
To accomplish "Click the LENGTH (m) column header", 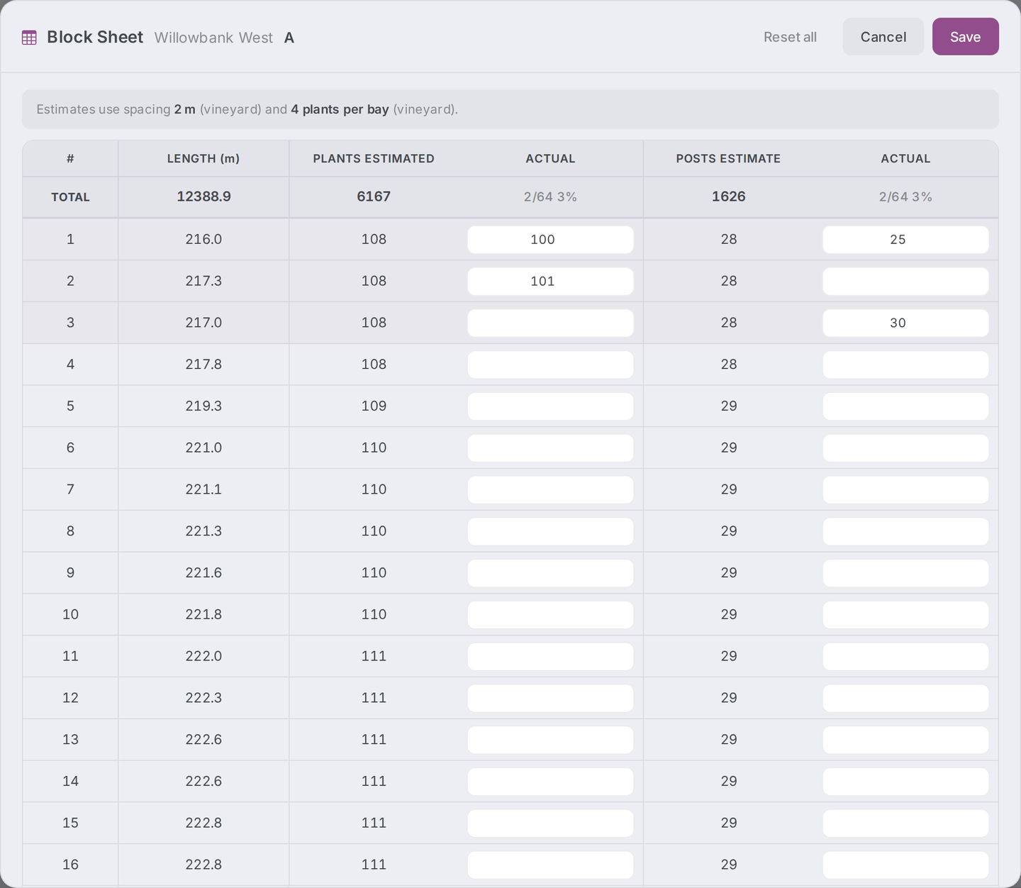I will click(203, 159).
